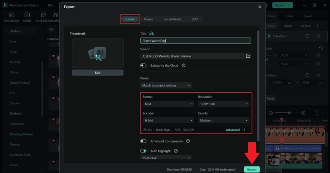Reset Position values icon
This screenshot has height=173, width=330.
point(307,75)
